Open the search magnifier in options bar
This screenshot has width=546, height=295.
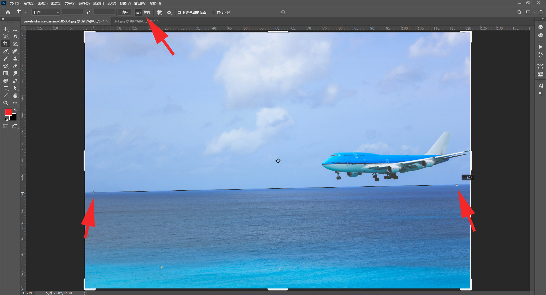519,12
